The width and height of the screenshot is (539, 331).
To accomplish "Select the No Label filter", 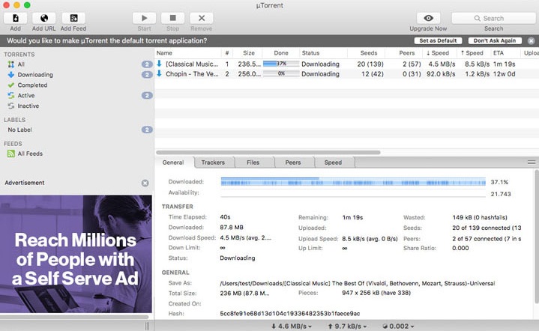I will [77, 130].
